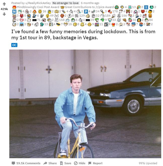Open the photo of man on bicycle
Image resolution: width=163 pixels, height=166 pixels.
85,104
